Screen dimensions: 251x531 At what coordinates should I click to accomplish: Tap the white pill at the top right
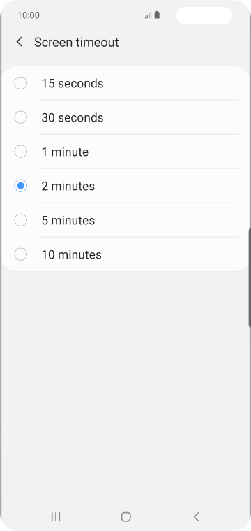(204, 15)
